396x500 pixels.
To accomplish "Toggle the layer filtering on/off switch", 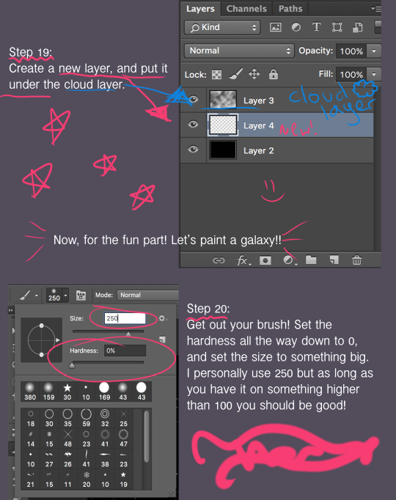I will pos(378,27).
